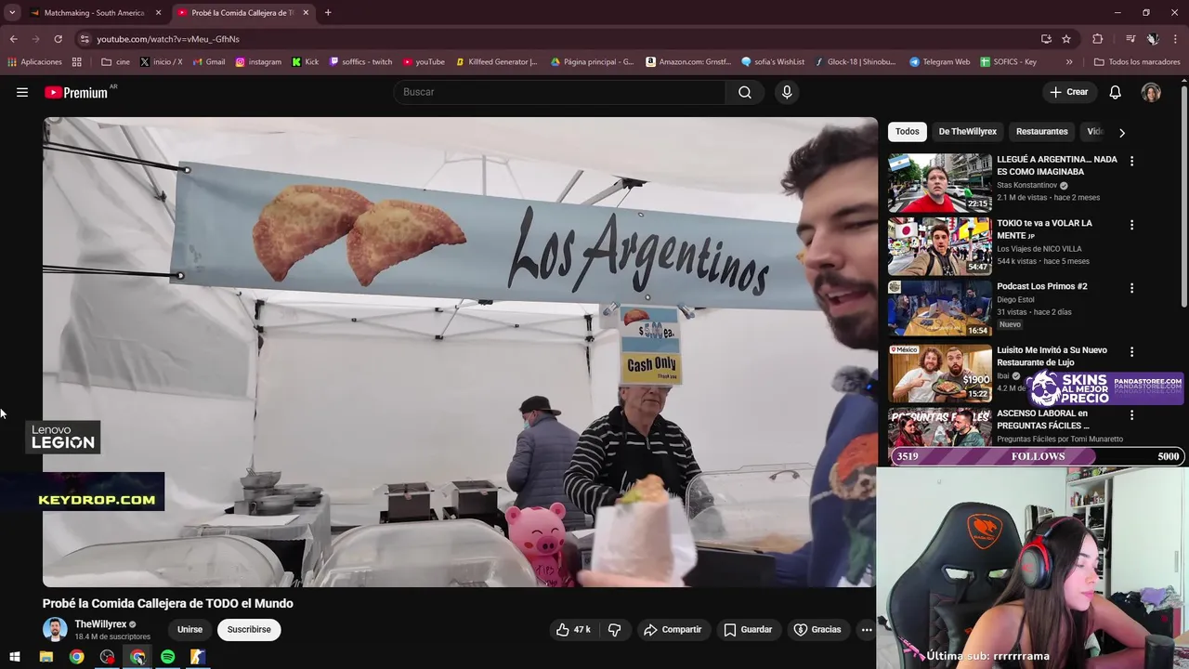Save video with Guardar button
The image size is (1189, 669).
[749, 630]
